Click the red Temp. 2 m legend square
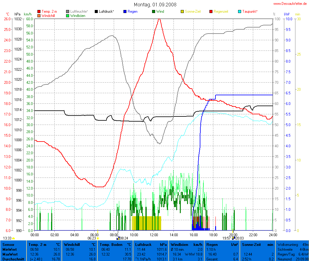The width and height of the screenshot is (309, 261). pos(39,11)
